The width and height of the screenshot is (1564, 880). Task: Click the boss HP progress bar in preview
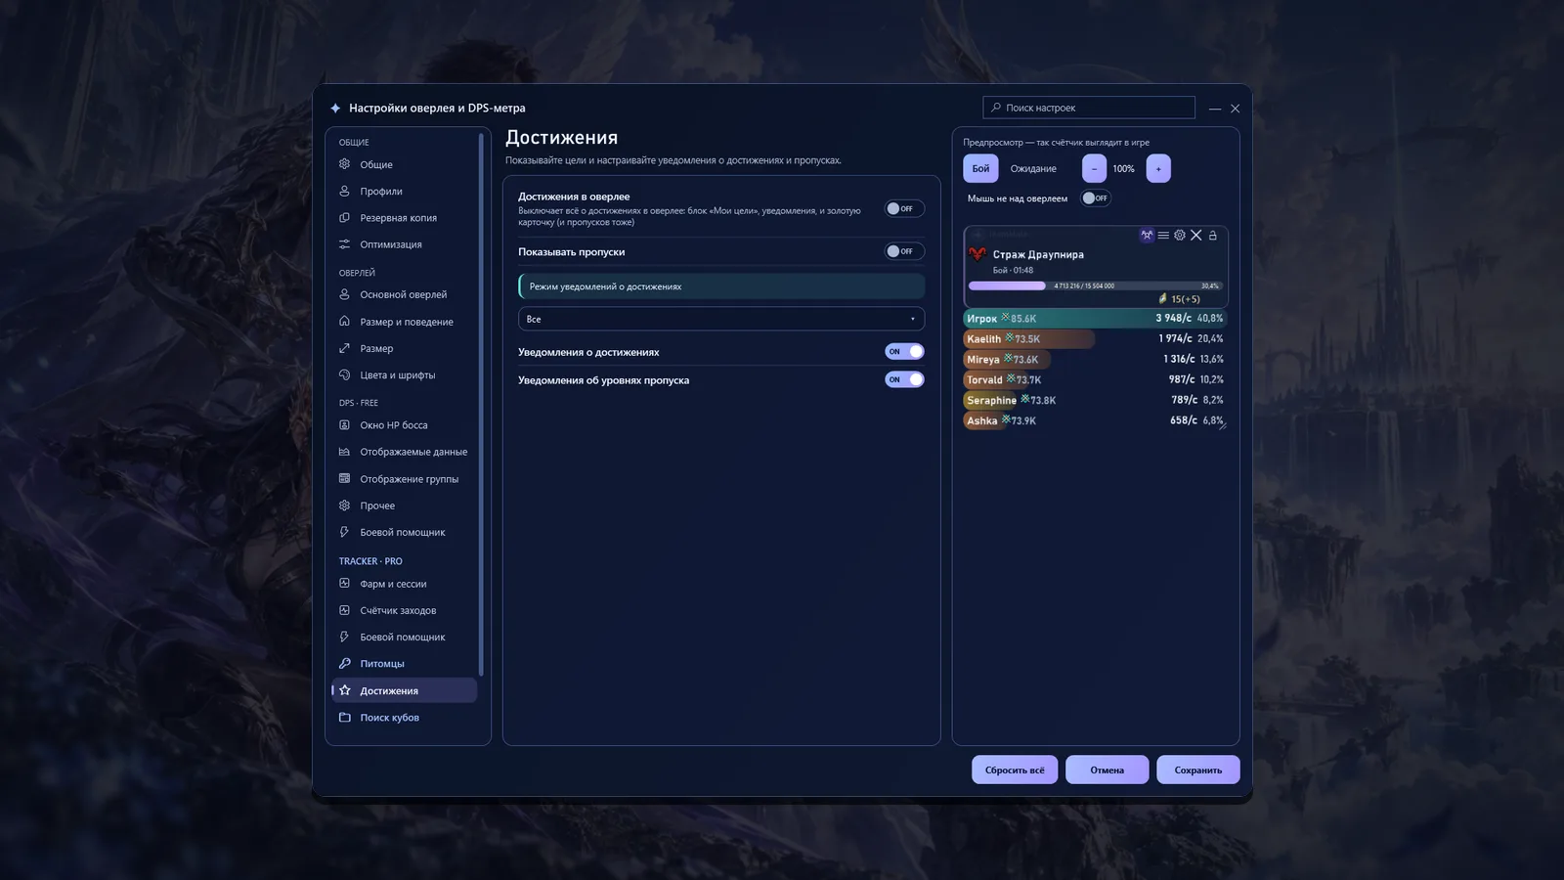tap(1095, 286)
